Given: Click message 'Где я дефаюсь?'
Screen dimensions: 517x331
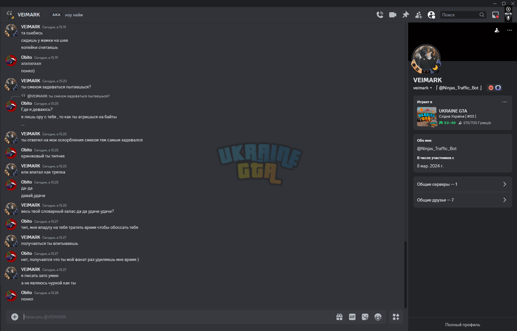Looking at the screenshot, I should 37,110.
